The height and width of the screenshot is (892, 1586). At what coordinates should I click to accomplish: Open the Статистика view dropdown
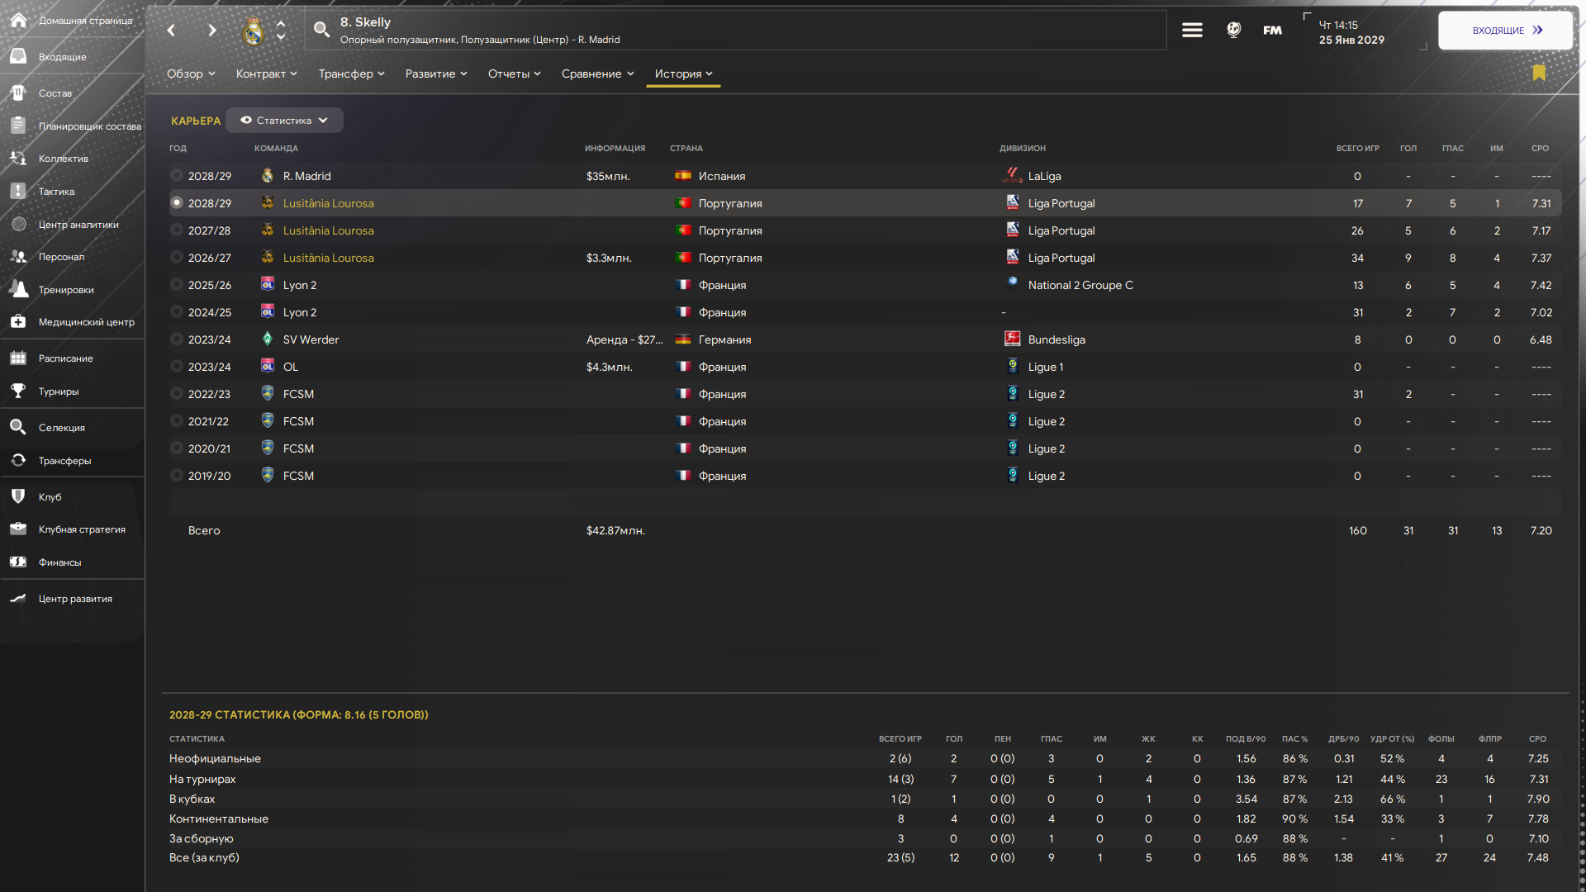(x=284, y=121)
